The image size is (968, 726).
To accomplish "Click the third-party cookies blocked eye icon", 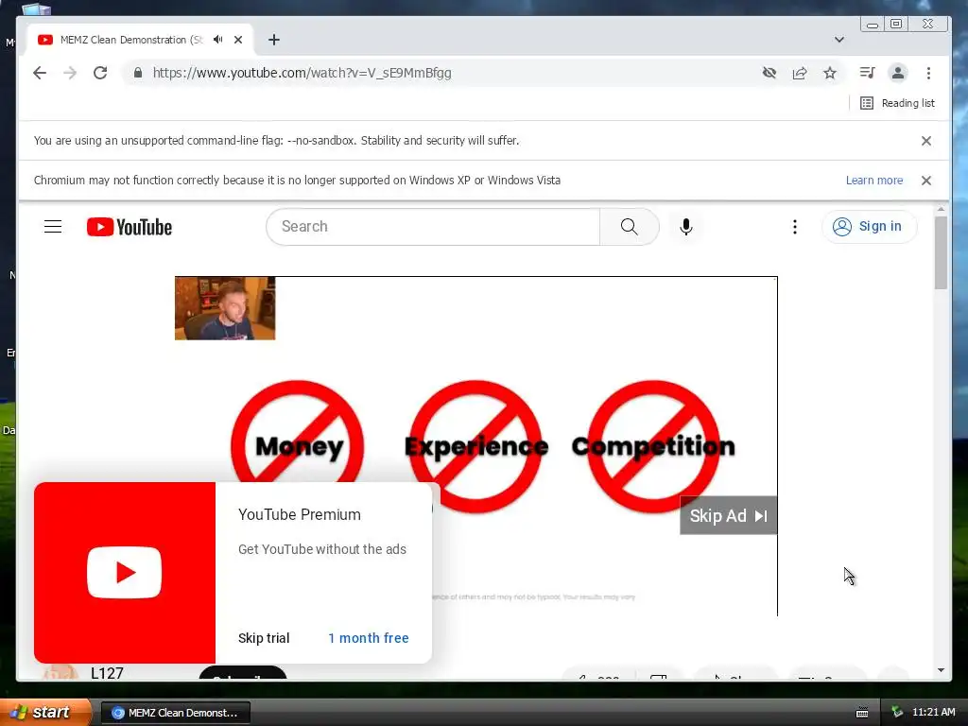I will 769,73.
